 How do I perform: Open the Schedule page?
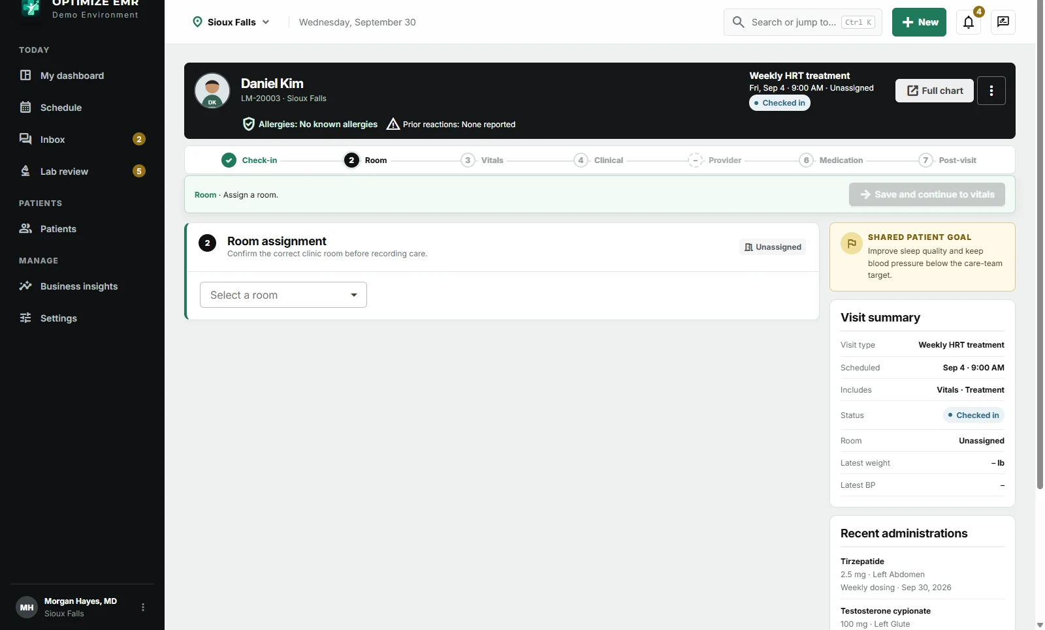[x=82, y=108]
